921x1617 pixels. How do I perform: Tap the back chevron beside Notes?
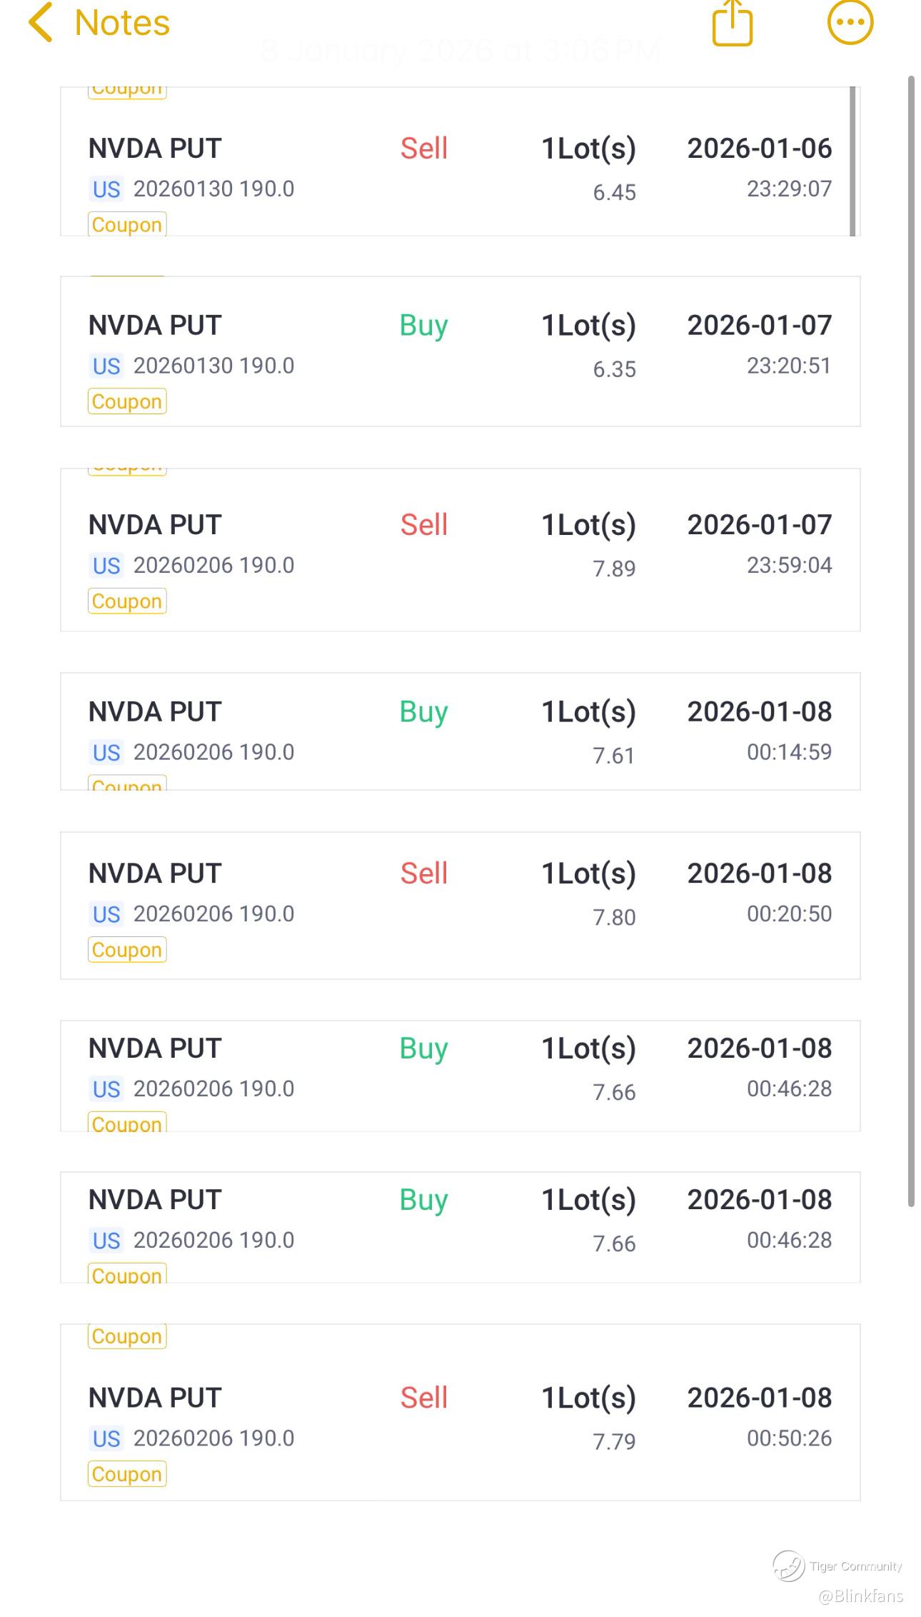(x=41, y=23)
